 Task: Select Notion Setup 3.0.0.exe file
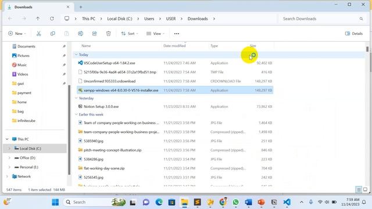101,107
